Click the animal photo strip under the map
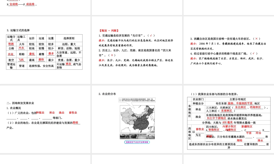This screenshot has width=274, height=164. coord(137,136)
